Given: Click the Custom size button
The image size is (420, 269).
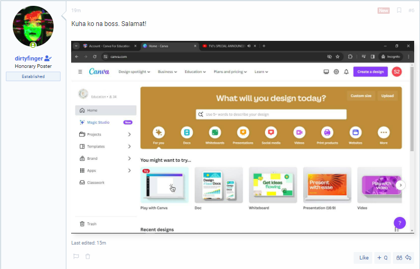Looking at the screenshot, I should [x=361, y=96].
